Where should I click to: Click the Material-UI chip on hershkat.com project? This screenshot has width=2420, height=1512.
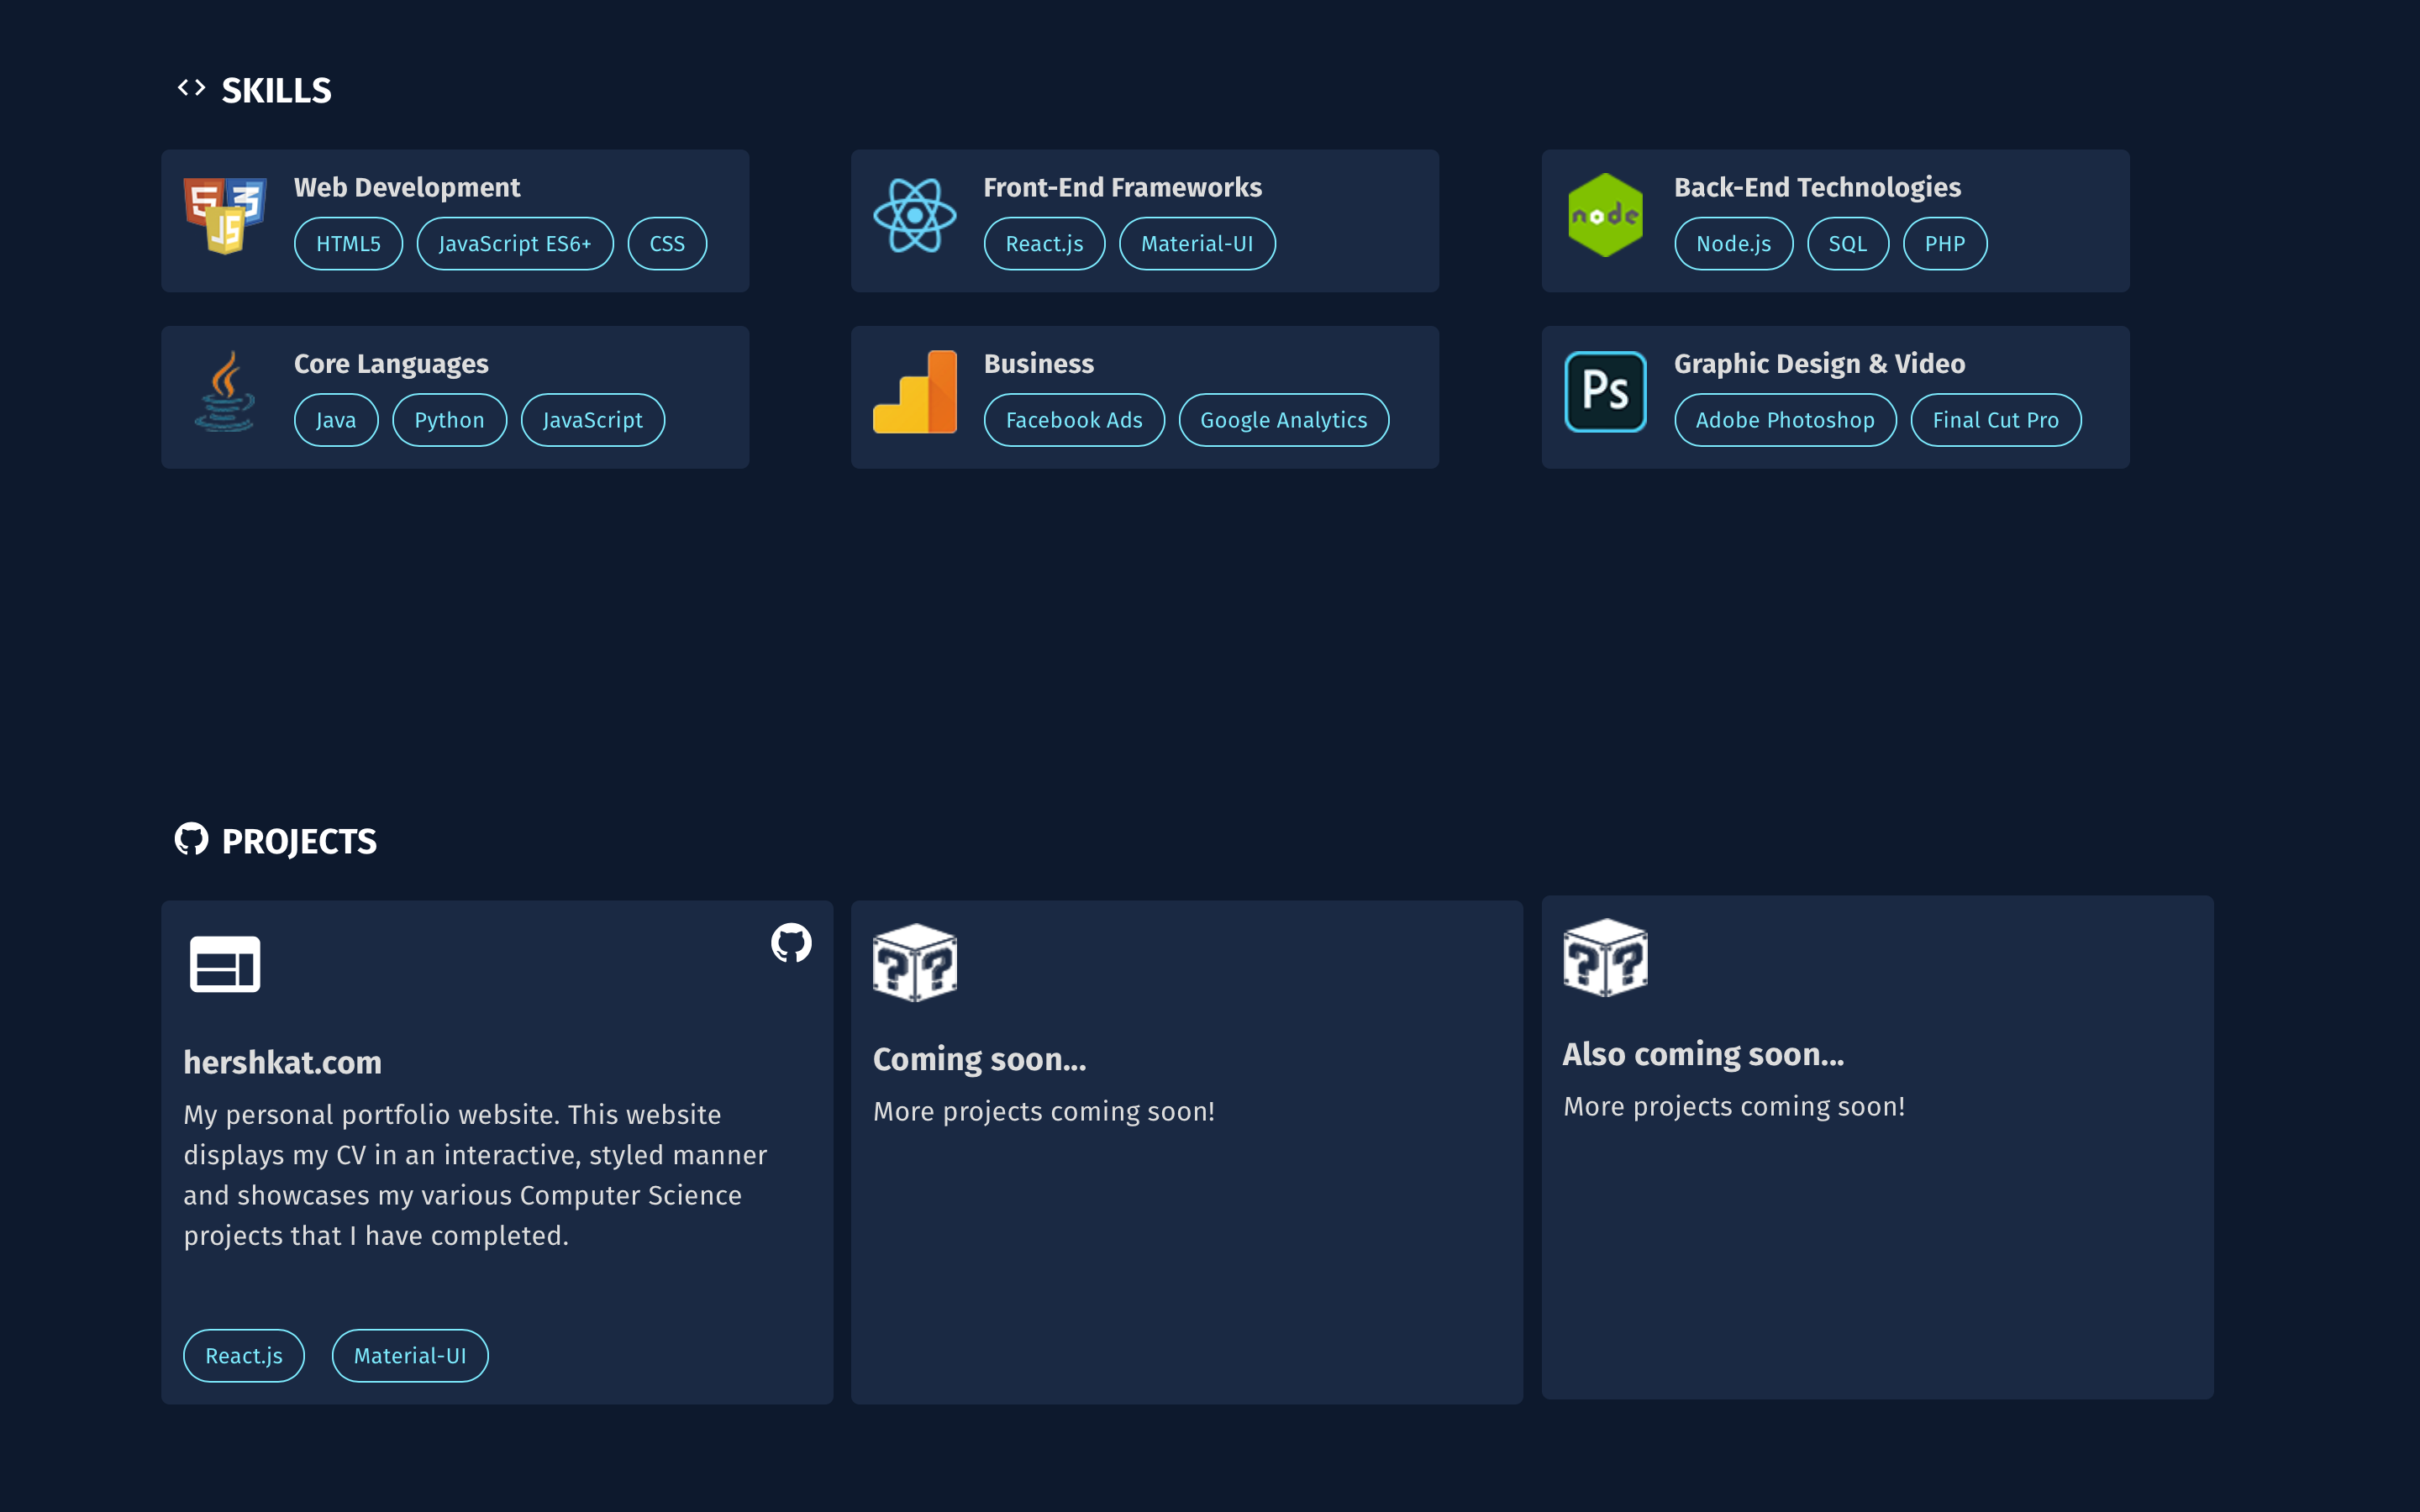point(410,1355)
